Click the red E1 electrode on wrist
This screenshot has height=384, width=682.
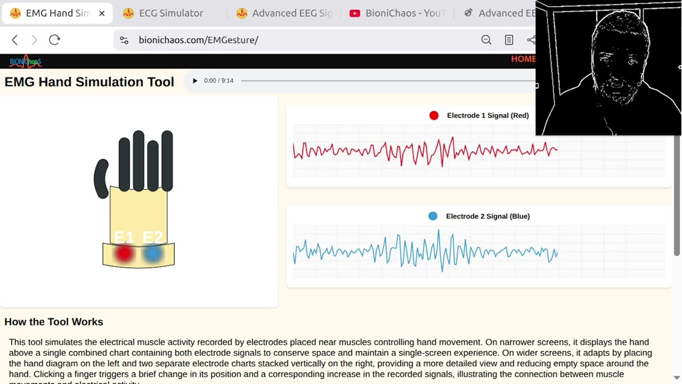pos(124,254)
